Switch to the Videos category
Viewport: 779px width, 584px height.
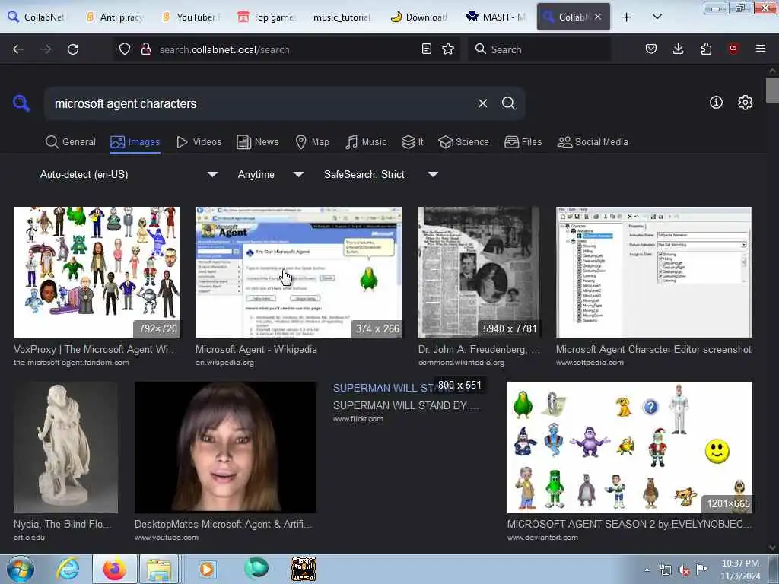point(199,142)
